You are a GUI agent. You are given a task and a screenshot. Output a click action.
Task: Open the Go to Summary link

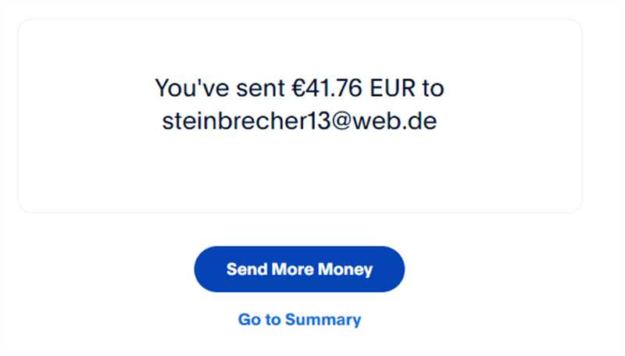[299, 319]
